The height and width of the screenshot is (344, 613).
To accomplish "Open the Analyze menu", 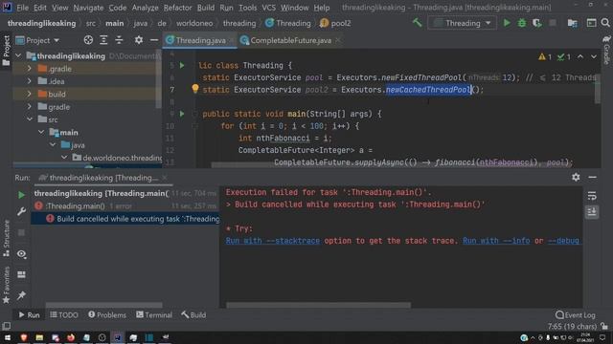I will [145, 8].
